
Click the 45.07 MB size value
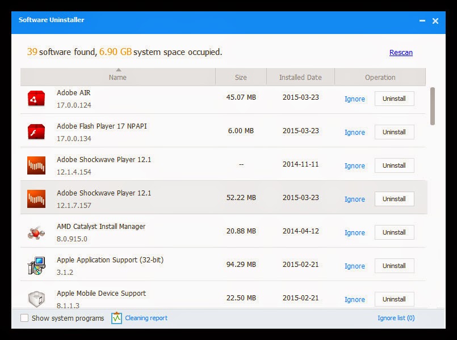tap(241, 97)
